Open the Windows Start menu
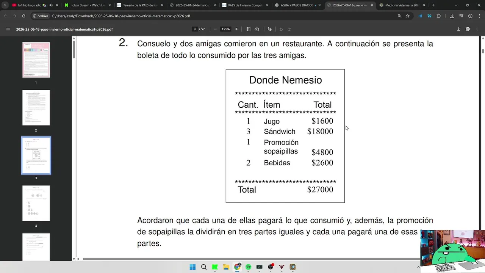 (x=192, y=267)
